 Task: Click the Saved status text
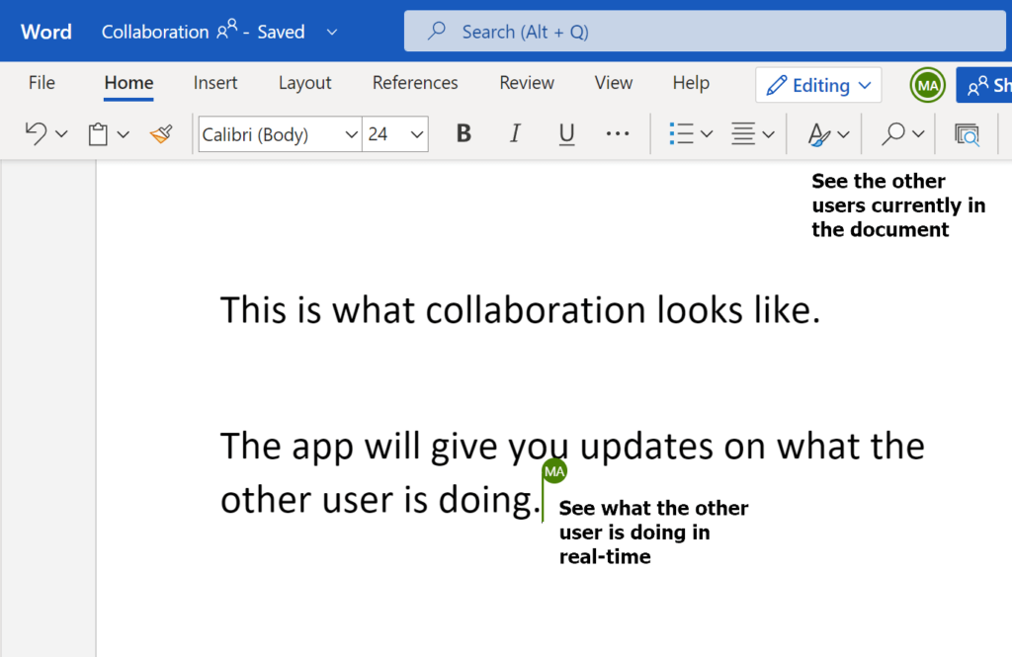281,32
